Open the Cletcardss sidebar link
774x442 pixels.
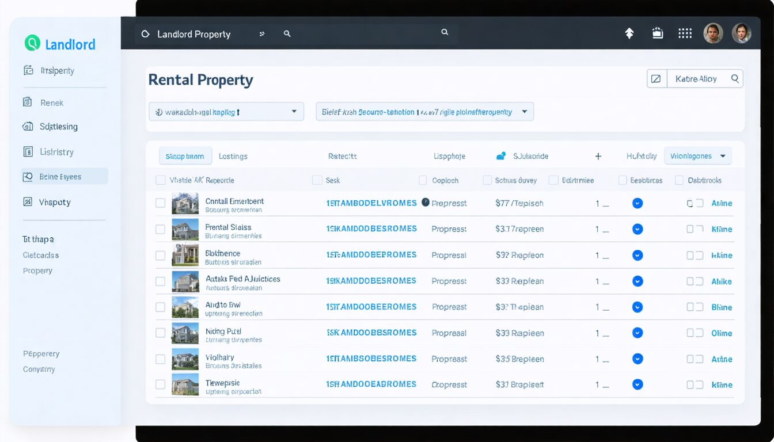[x=41, y=255]
